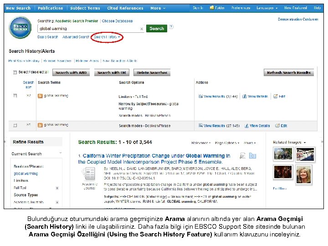Open Help in the top bar
328x246 pixels.
317,8
